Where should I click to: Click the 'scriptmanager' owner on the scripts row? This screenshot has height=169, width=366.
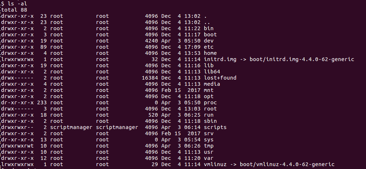(71, 128)
